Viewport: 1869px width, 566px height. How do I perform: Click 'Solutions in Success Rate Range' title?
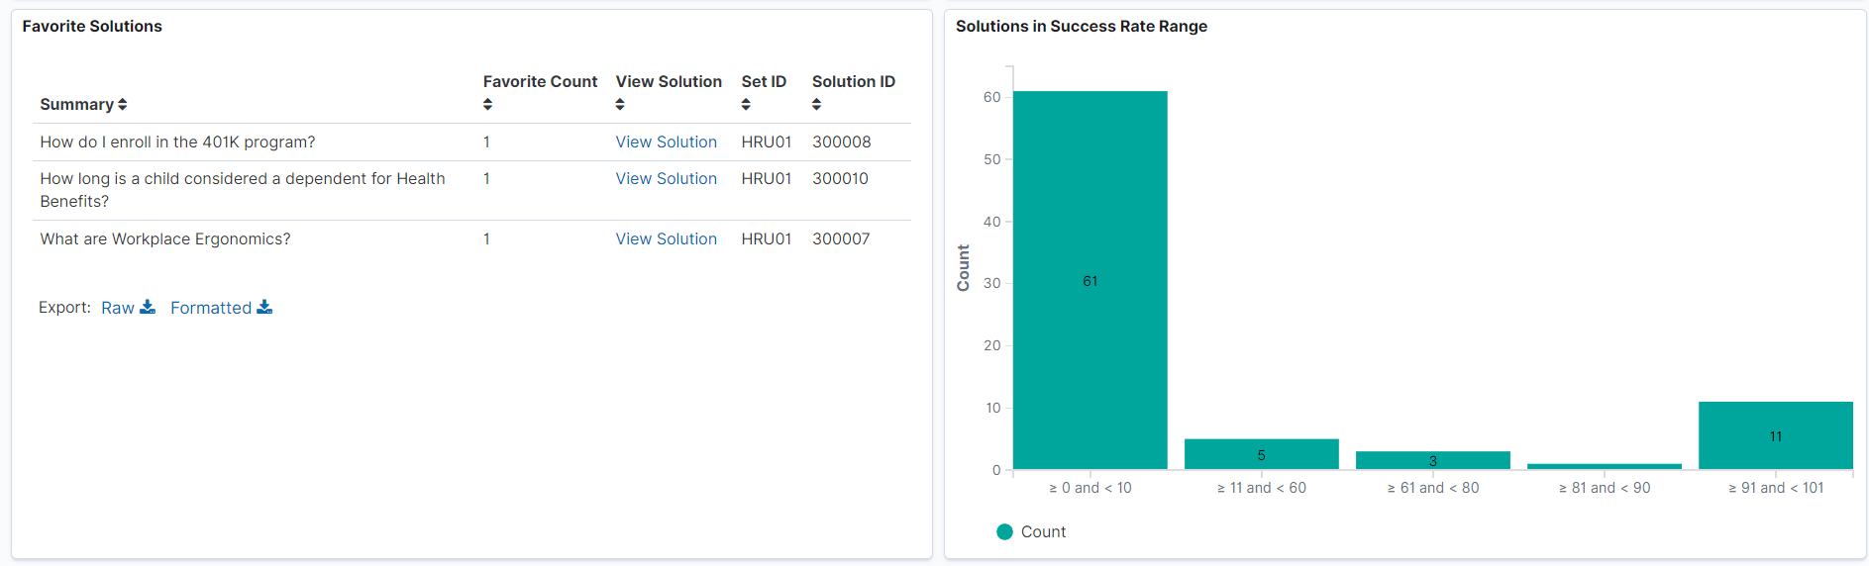1082,27
